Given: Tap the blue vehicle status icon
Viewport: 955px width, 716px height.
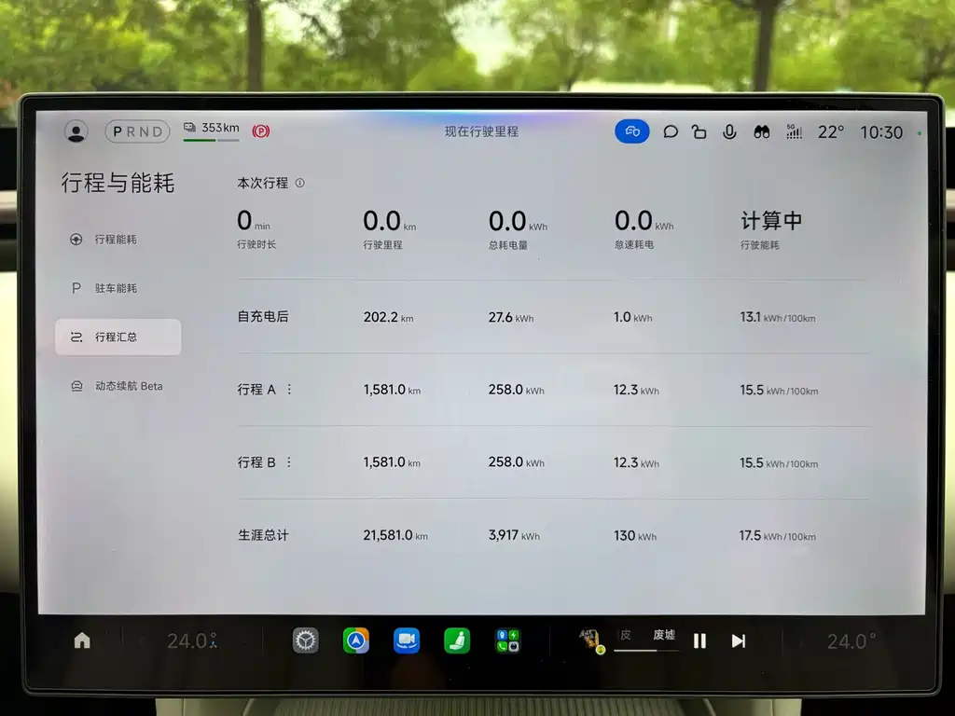Looking at the screenshot, I should [x=632, y=131].
